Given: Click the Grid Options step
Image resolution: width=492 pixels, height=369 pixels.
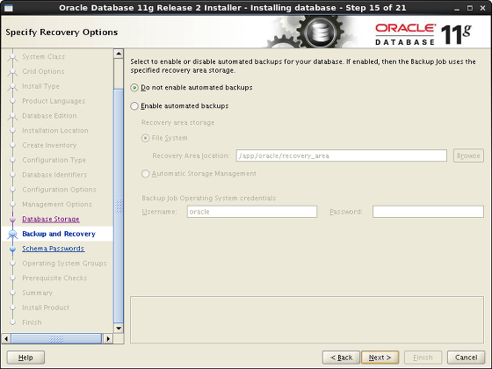Looking at the screenshot, I should pos(43,71).
